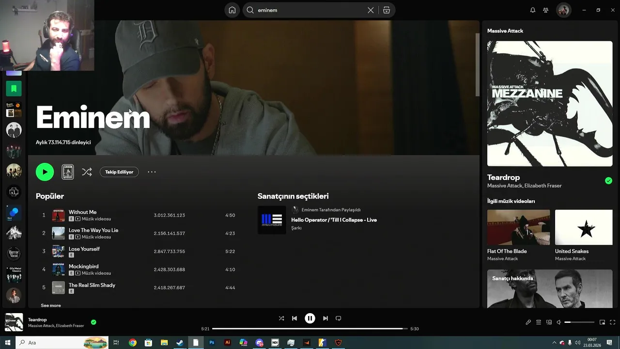Play the track Love The Way You Lie

coord(93,230)
